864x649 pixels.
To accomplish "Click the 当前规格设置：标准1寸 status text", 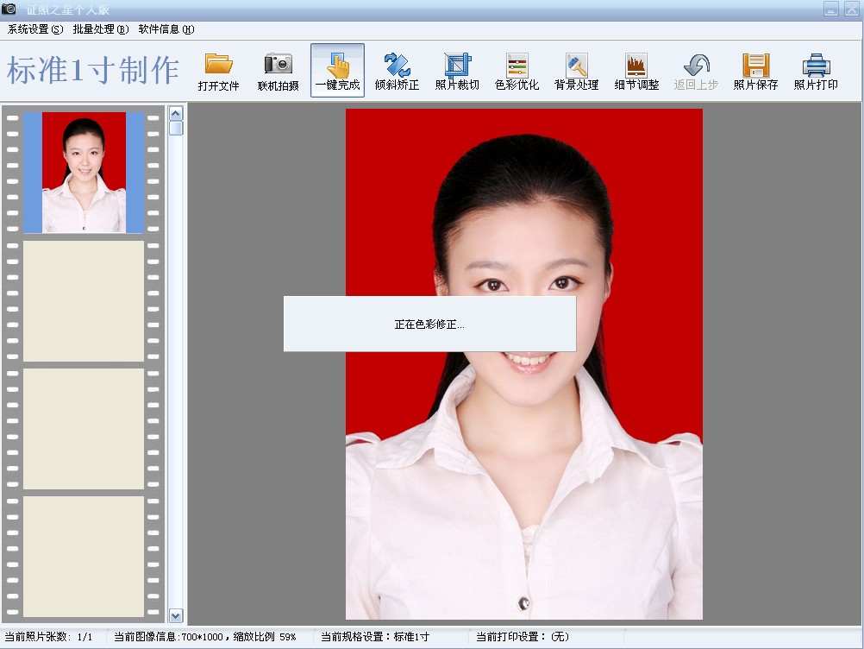I will point(375,637).
